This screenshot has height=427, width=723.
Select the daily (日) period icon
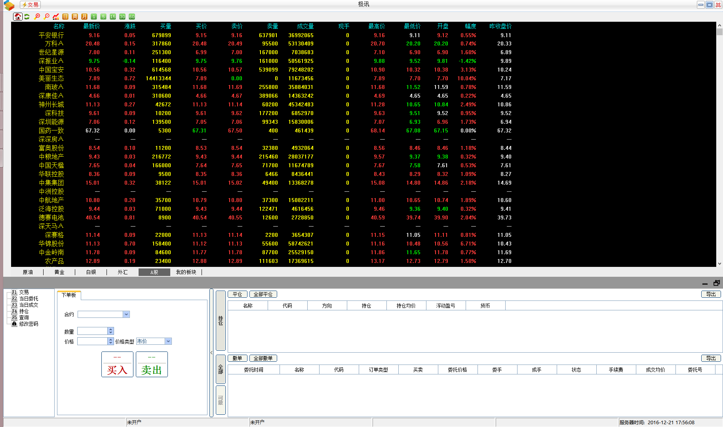pyautogui.click(x=65, y=17)
